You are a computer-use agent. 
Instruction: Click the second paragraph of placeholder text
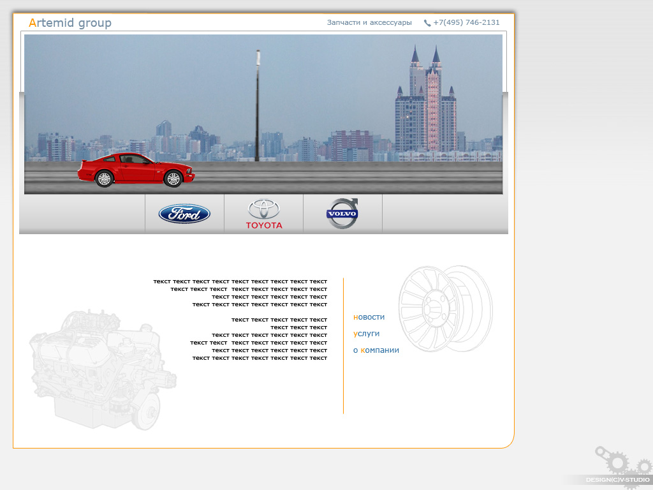pyautogui.click(x=261, y=339)
